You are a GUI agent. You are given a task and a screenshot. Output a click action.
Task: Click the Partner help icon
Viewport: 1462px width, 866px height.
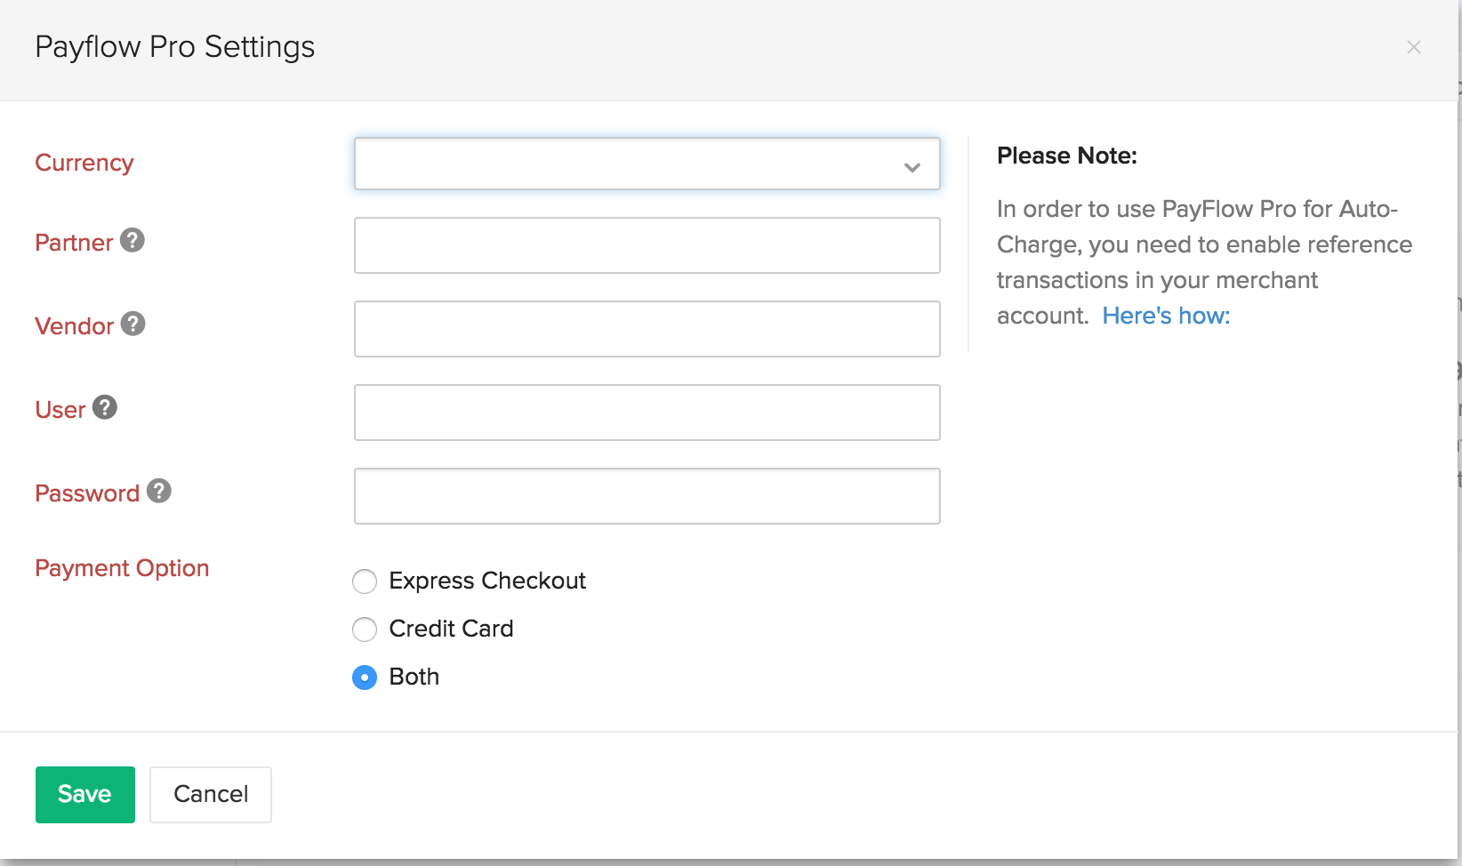pyautogui.click(x=132, y=240)
